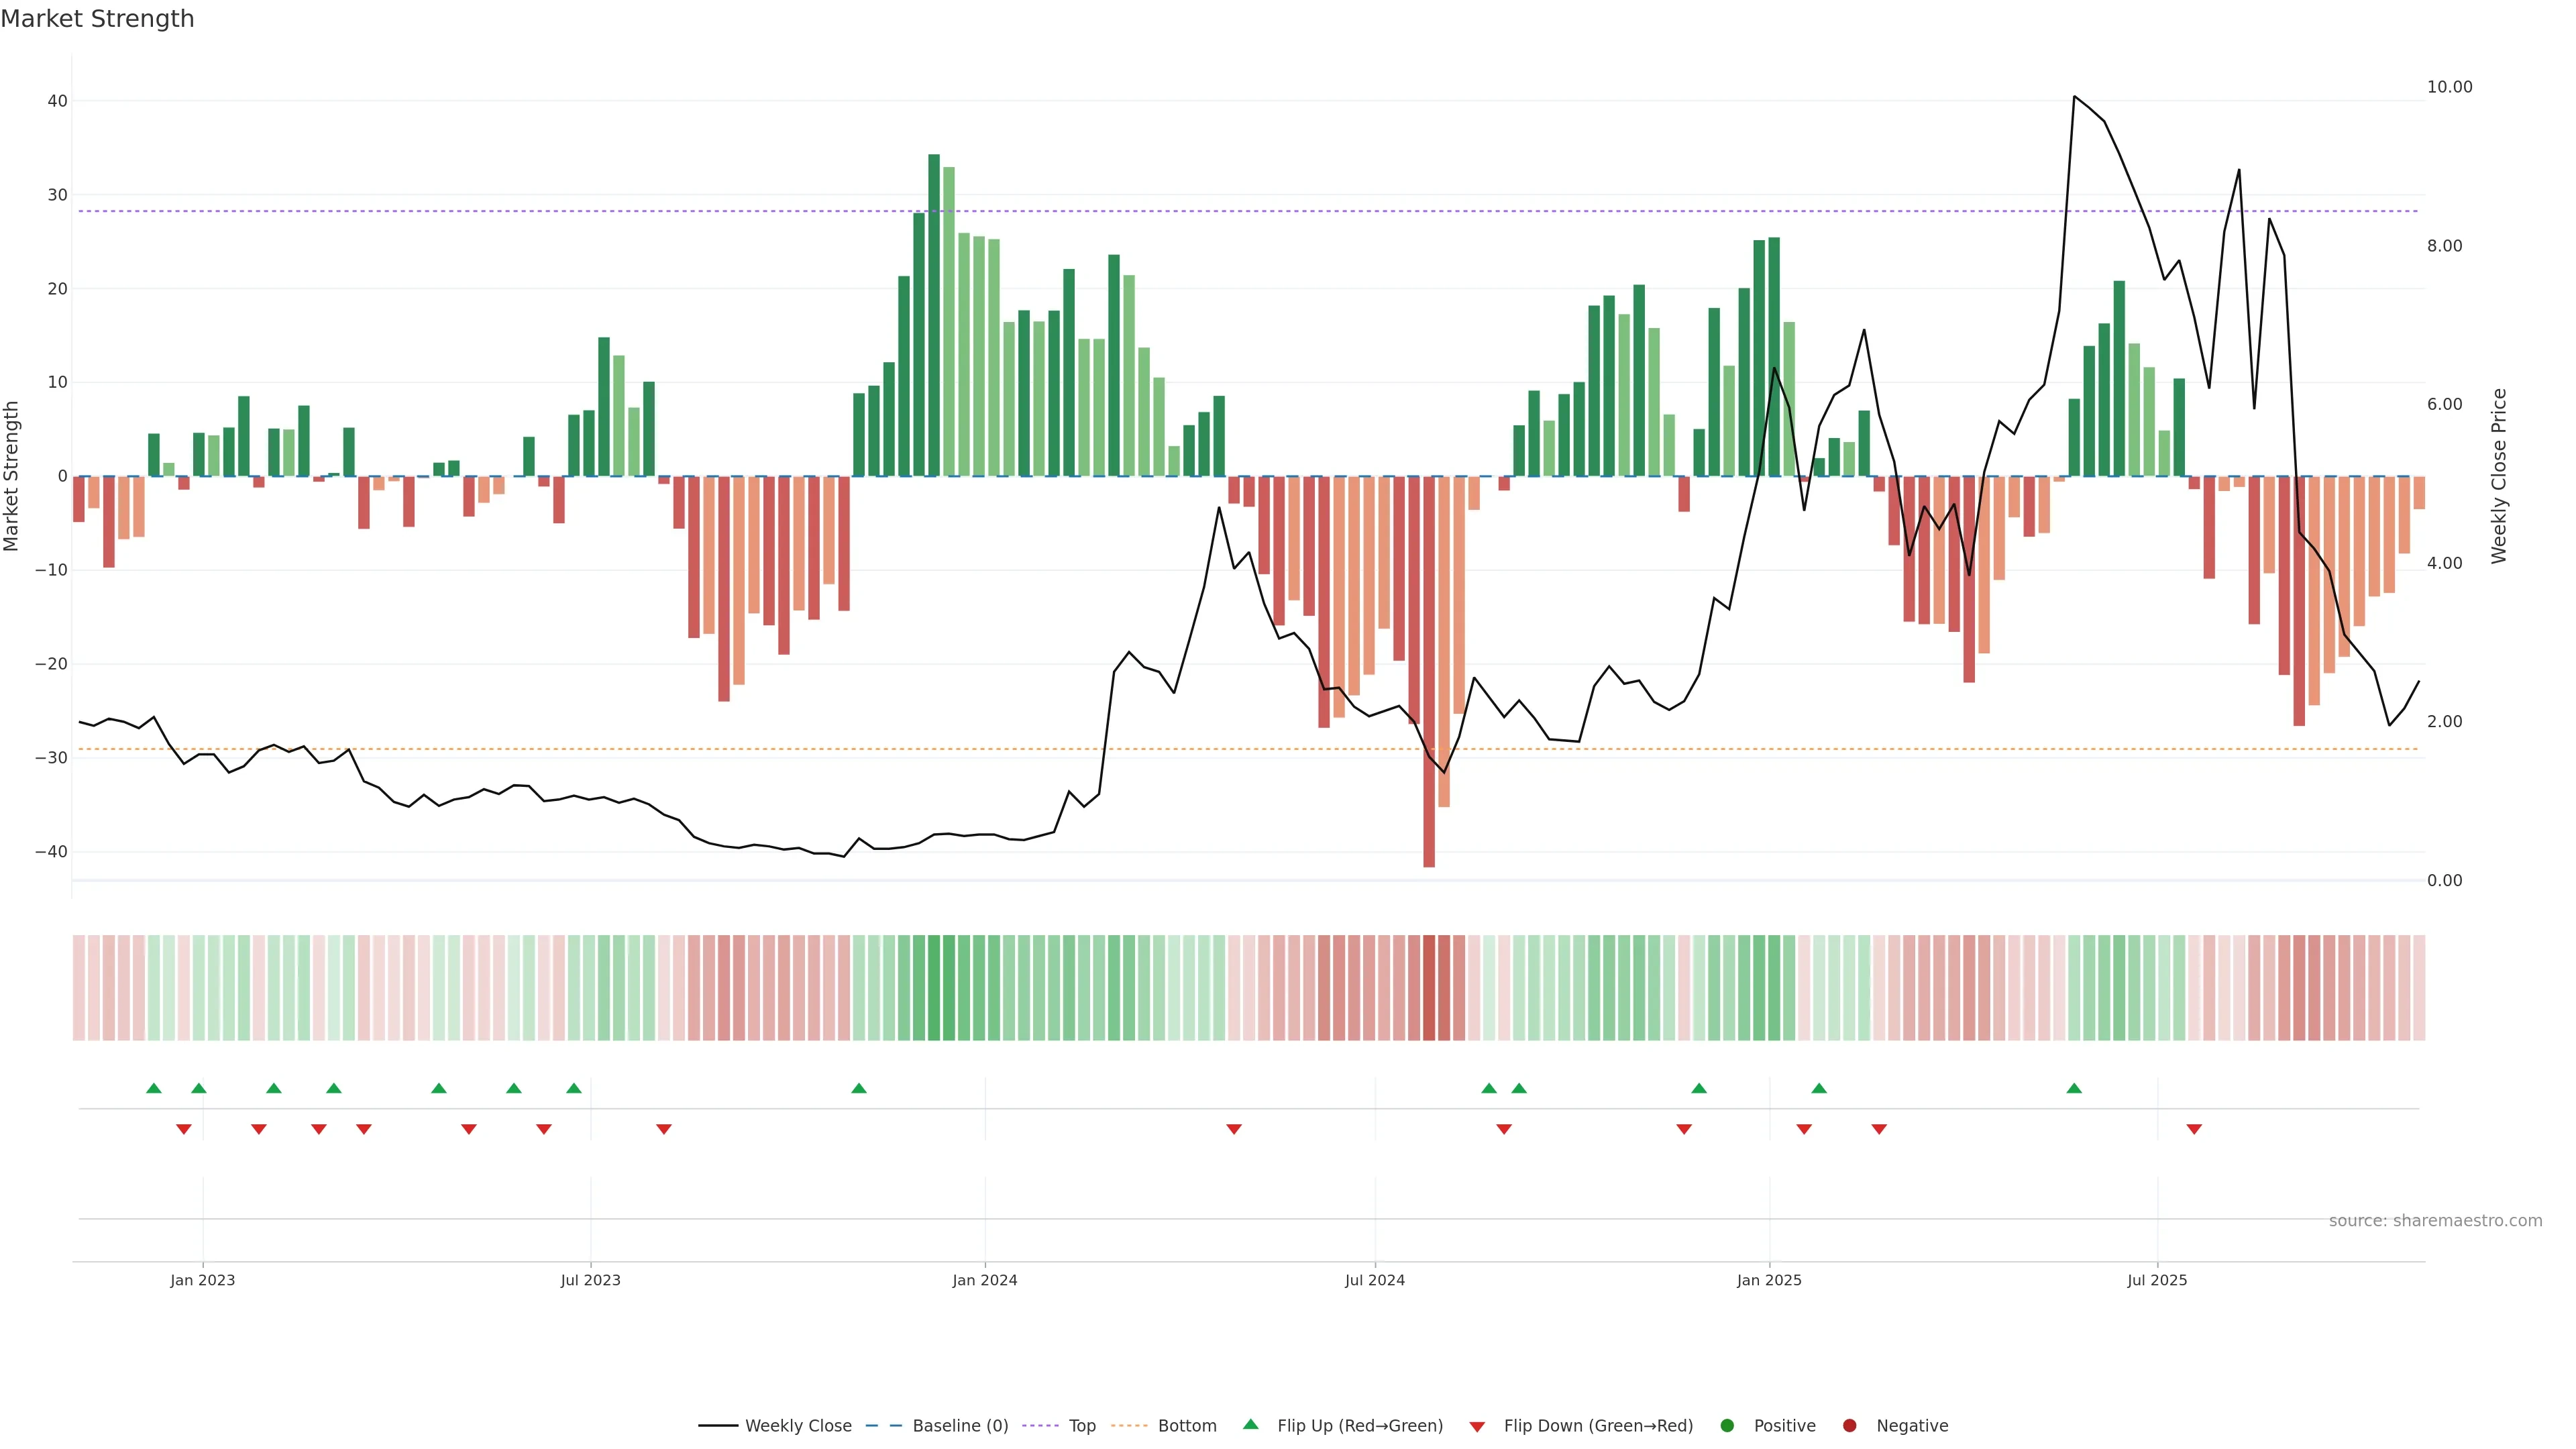This screenshot has height=1449, width=2576.
Task: Click the Positive green circle legend icon
Action: click(x=1727, y=1426)
